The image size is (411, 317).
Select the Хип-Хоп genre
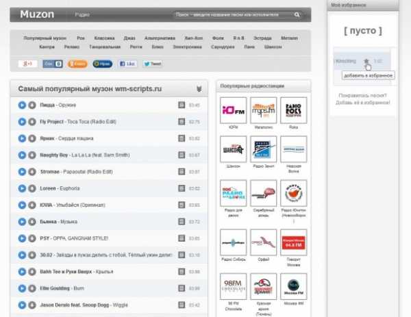pyautogui.click(x=195, y=38)
